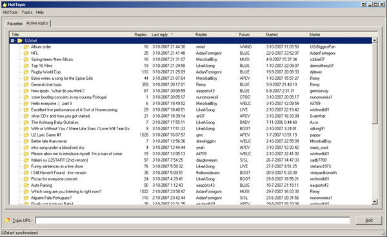Select the Bono writes a song for the Spice Girls topic
The image size is (387, 237).
click(x=62, y=79)
